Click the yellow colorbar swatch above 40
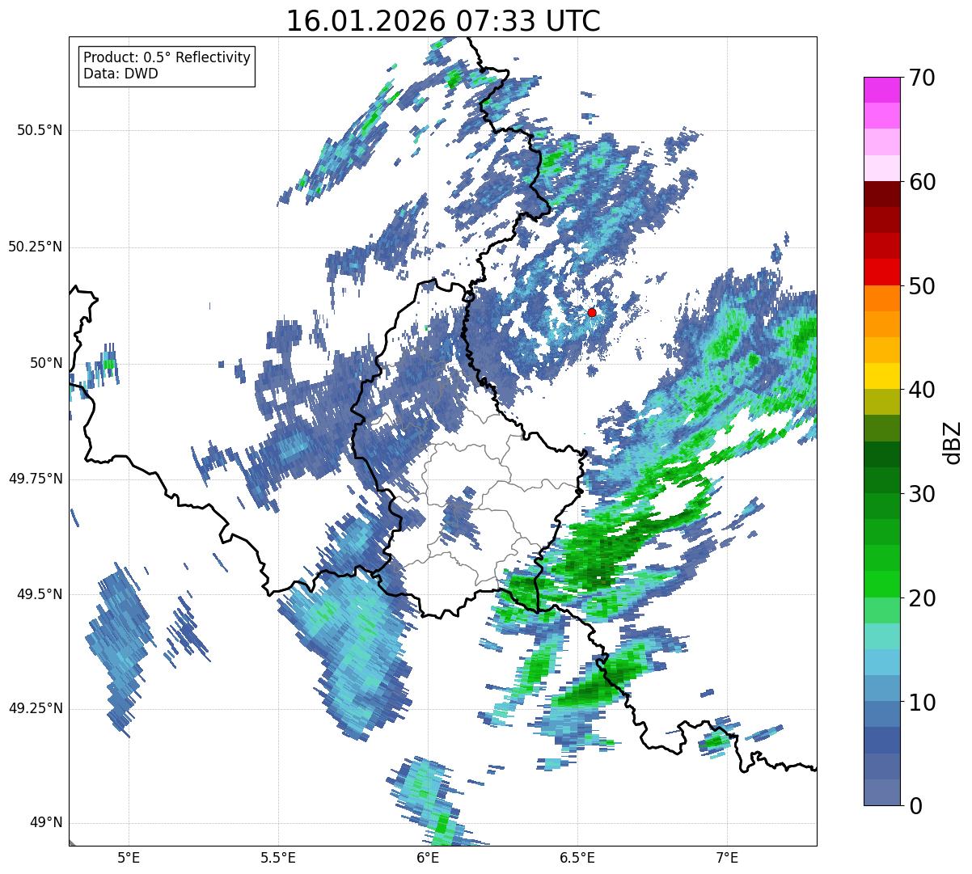 click(882, 376)
